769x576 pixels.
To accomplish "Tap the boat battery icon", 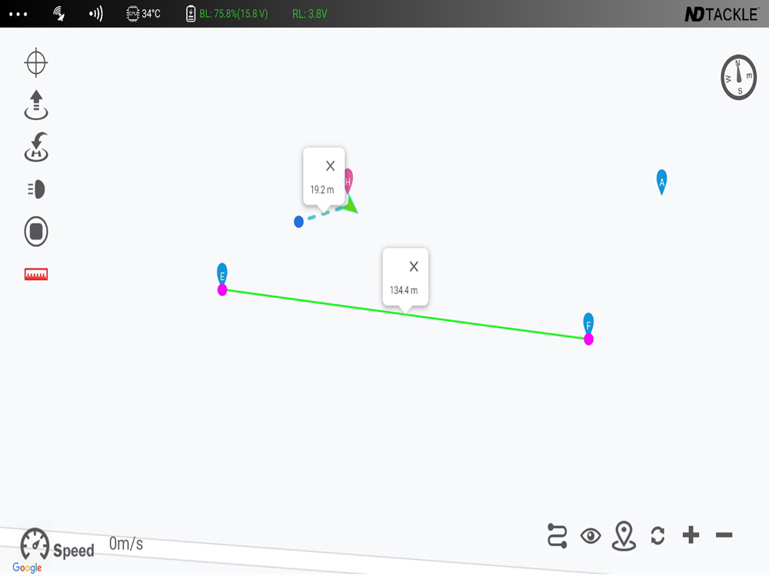I will point(191,14).
